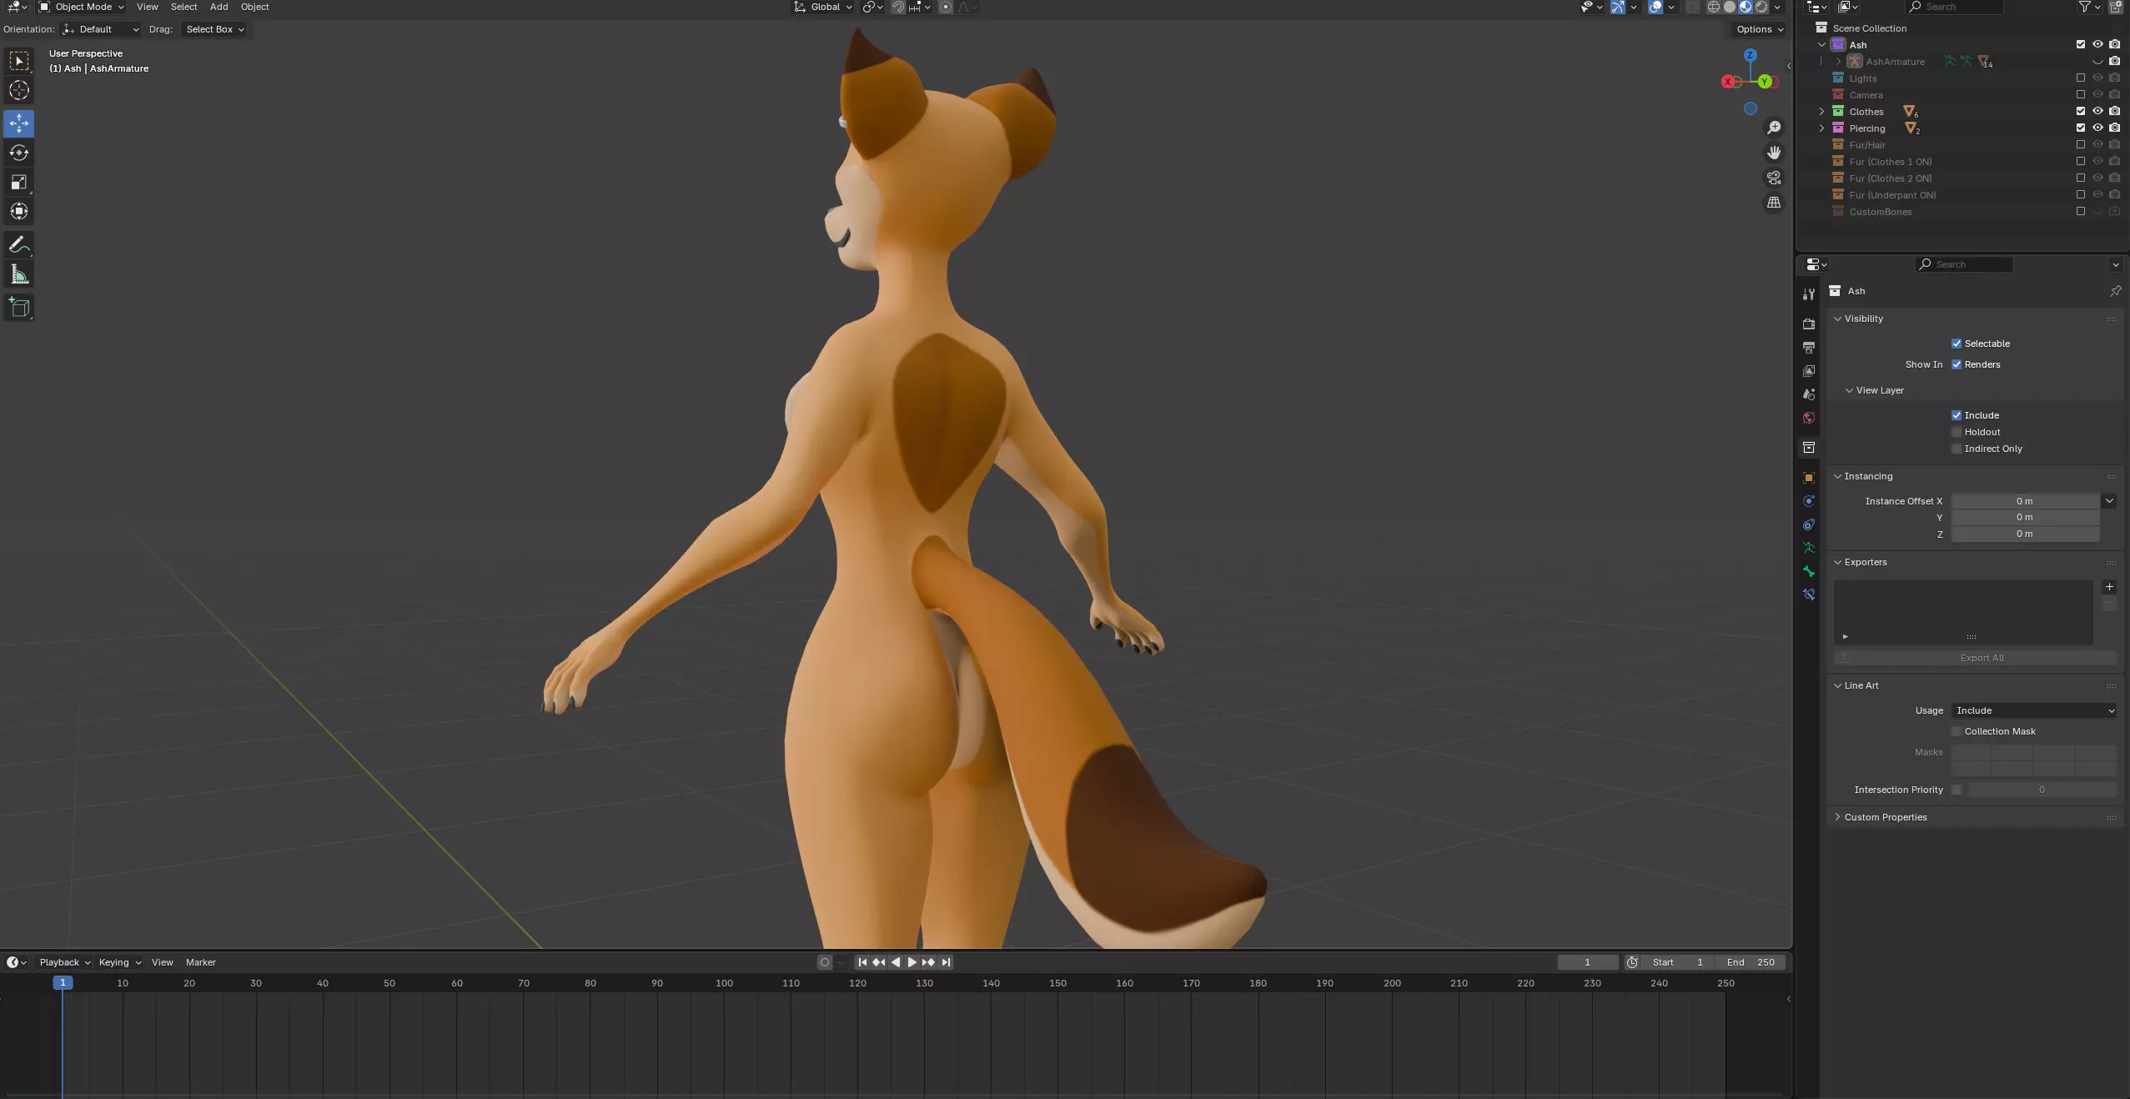
Task: Open the Line Art Usage dropdown
Action: 2033,710
